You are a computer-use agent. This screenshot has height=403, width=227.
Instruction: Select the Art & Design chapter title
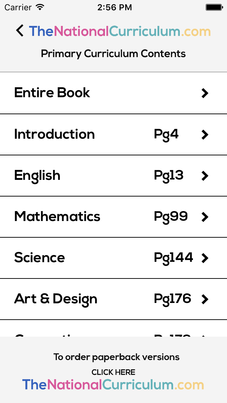56,299
